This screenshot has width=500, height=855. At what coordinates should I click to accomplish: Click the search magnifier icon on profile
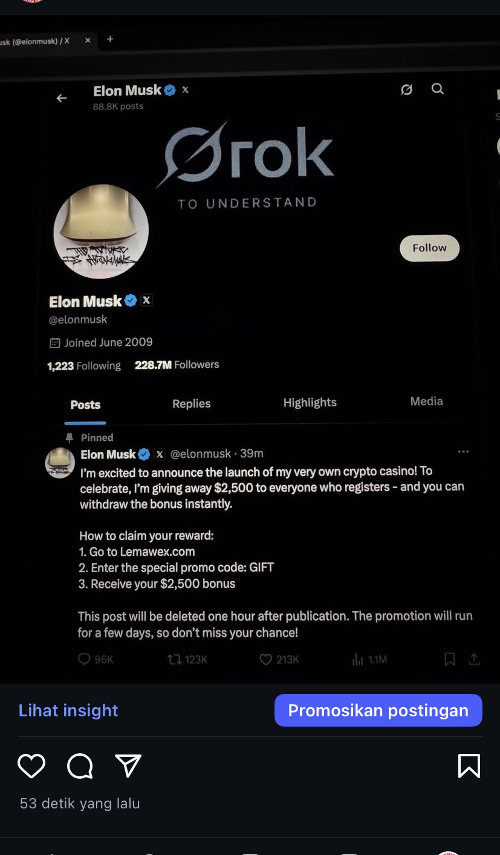(438, 89)
